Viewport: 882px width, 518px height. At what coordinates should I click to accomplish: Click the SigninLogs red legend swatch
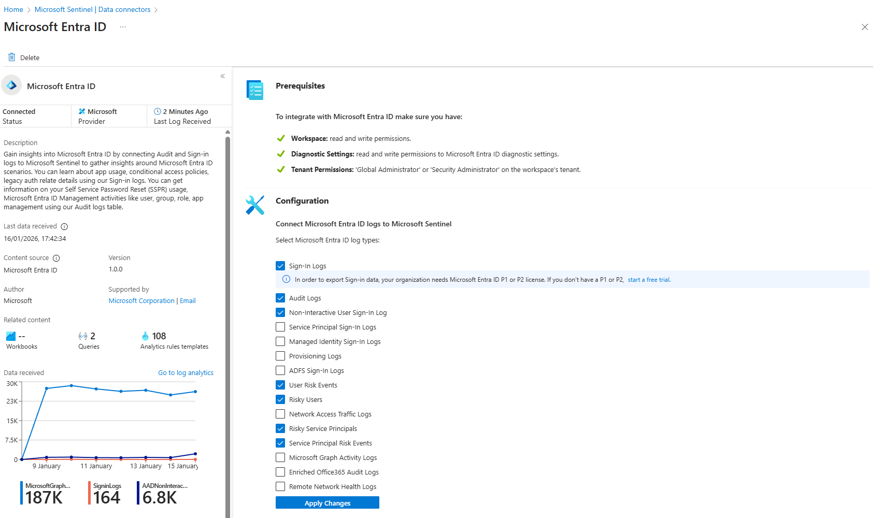[x=90, y=493]
